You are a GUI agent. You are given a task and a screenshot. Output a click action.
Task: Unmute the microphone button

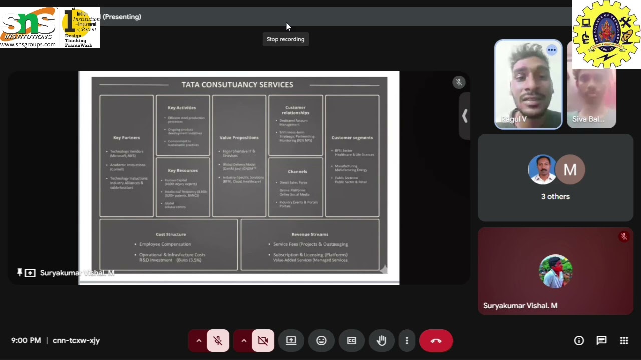[x=218, y=341]
